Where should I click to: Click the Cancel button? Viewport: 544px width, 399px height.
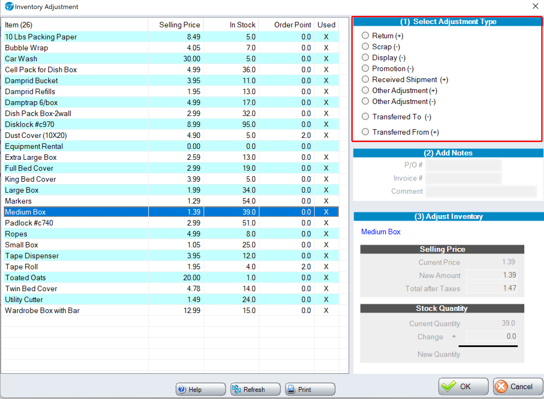[518, 386]
